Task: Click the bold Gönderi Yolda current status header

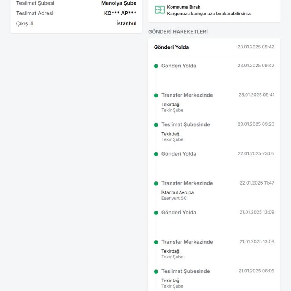Action: coord(171,47)
